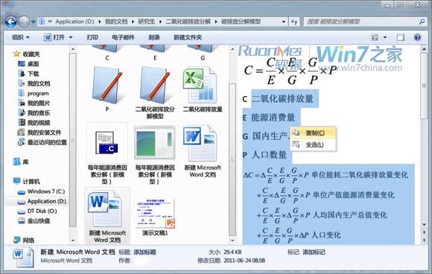Click the preview pane scroll down arrow
432x274 pixels.
click(x=425, y=225)
